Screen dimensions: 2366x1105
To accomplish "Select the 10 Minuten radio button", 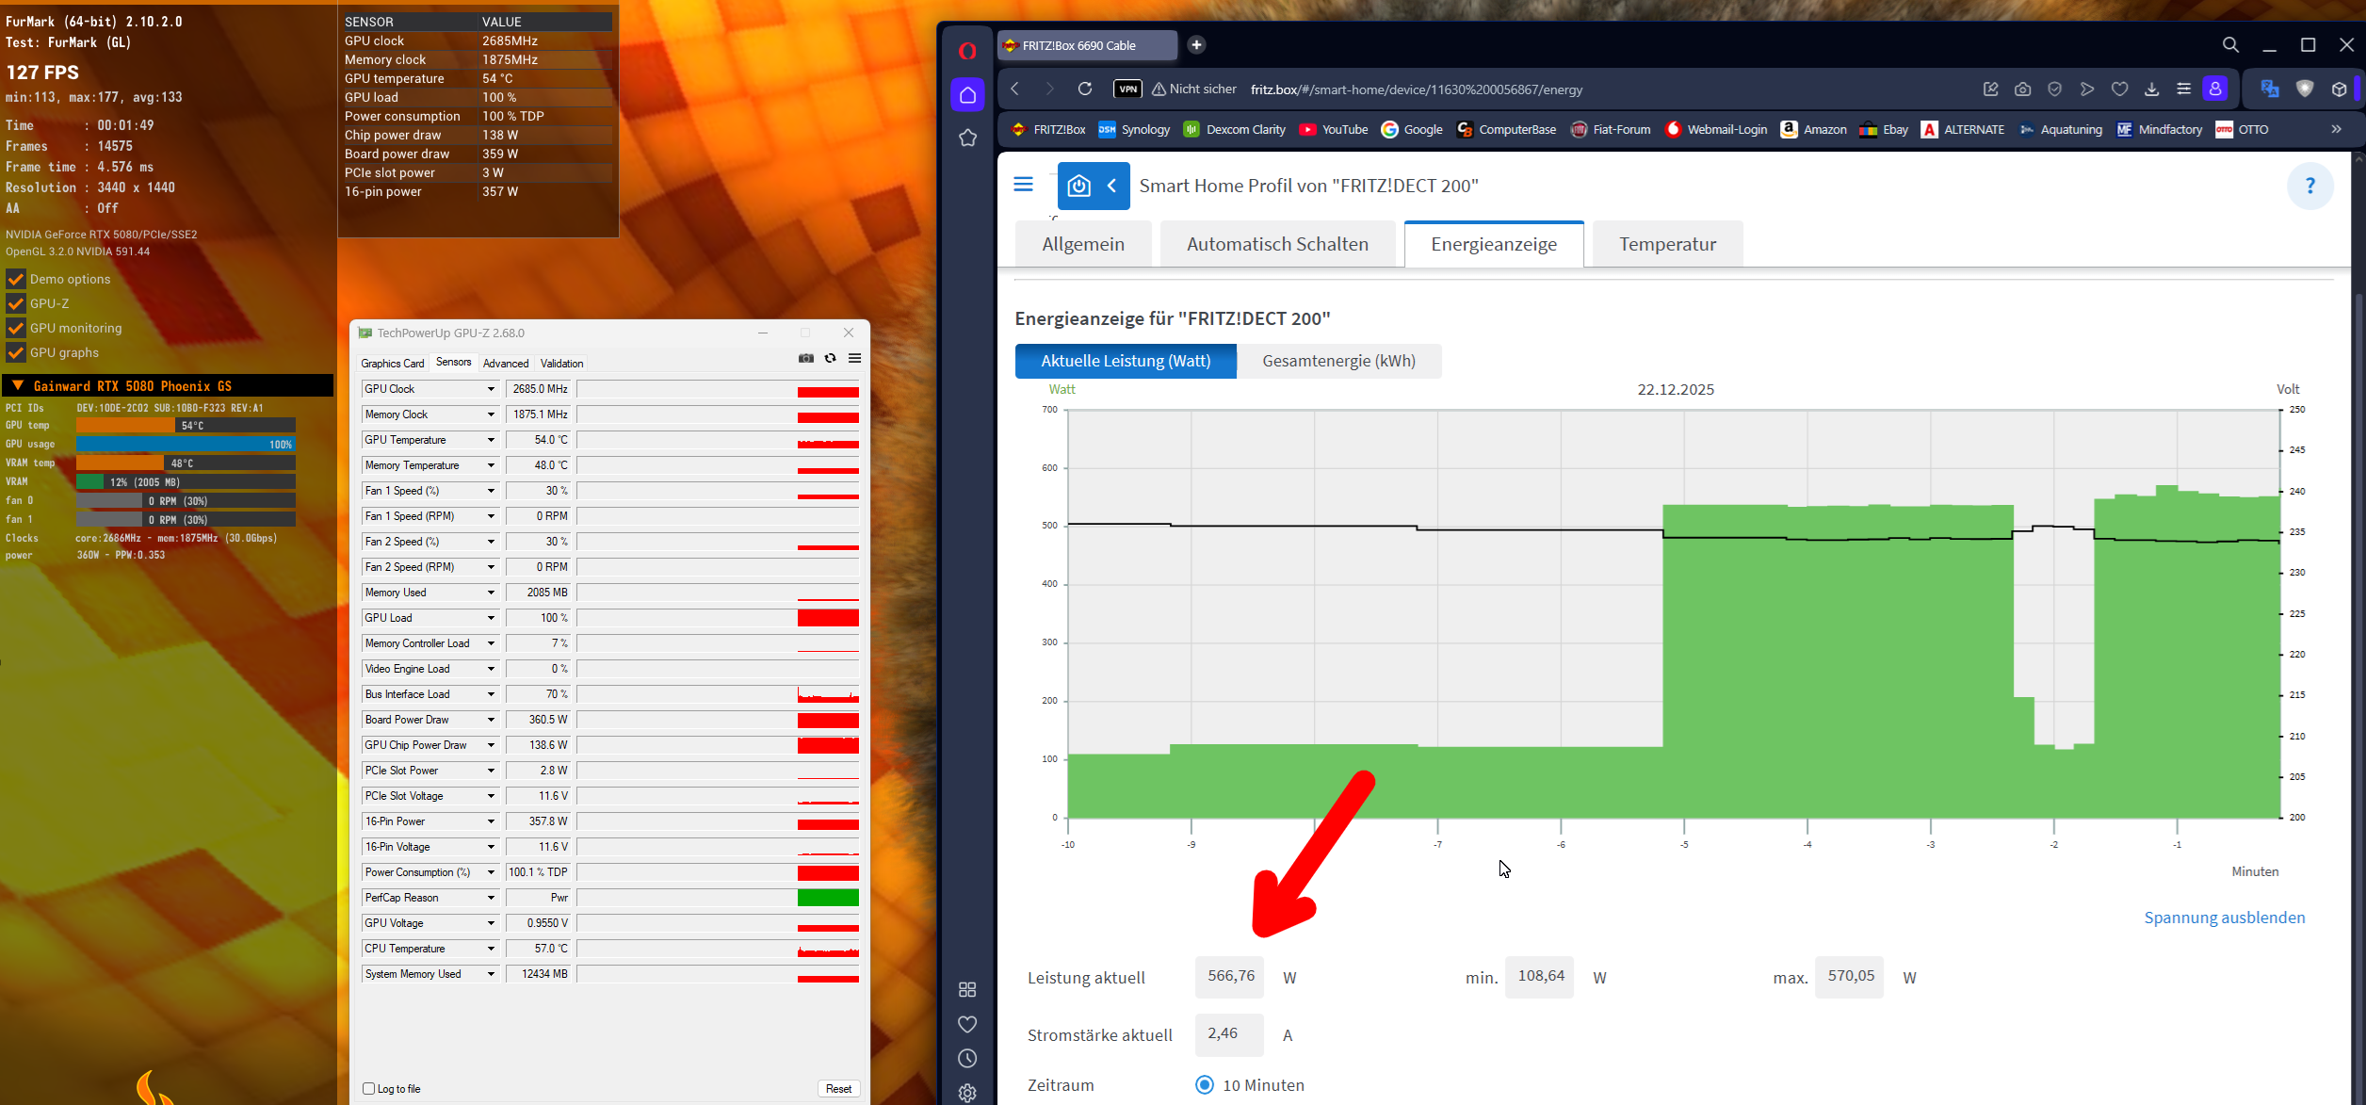I will [x=1204, y=1084].
